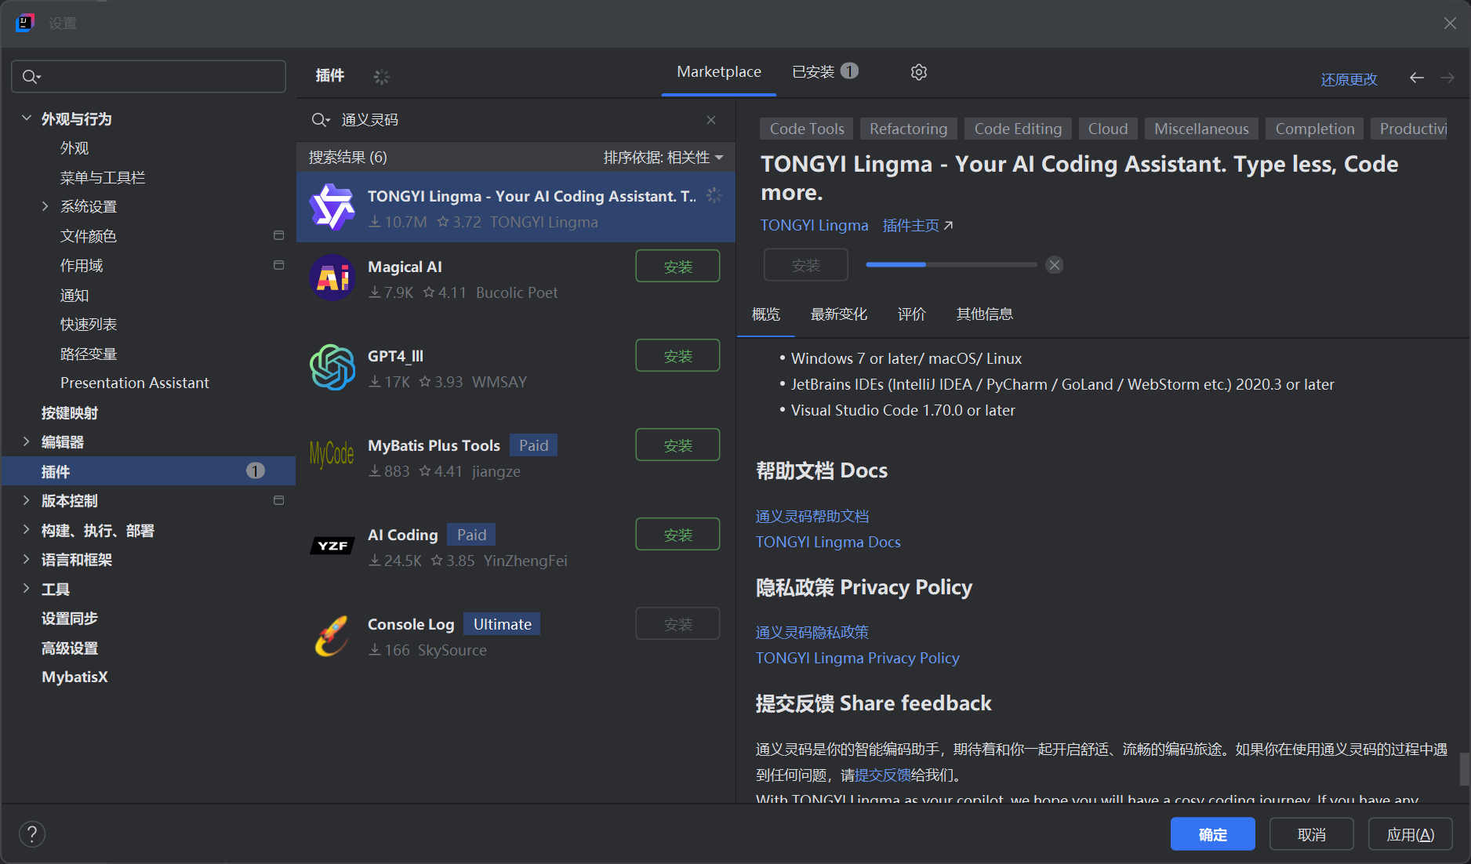This screenshot has height=864, width=1471.
Task: Open help with the question mark icon
Action: [32, 834]
